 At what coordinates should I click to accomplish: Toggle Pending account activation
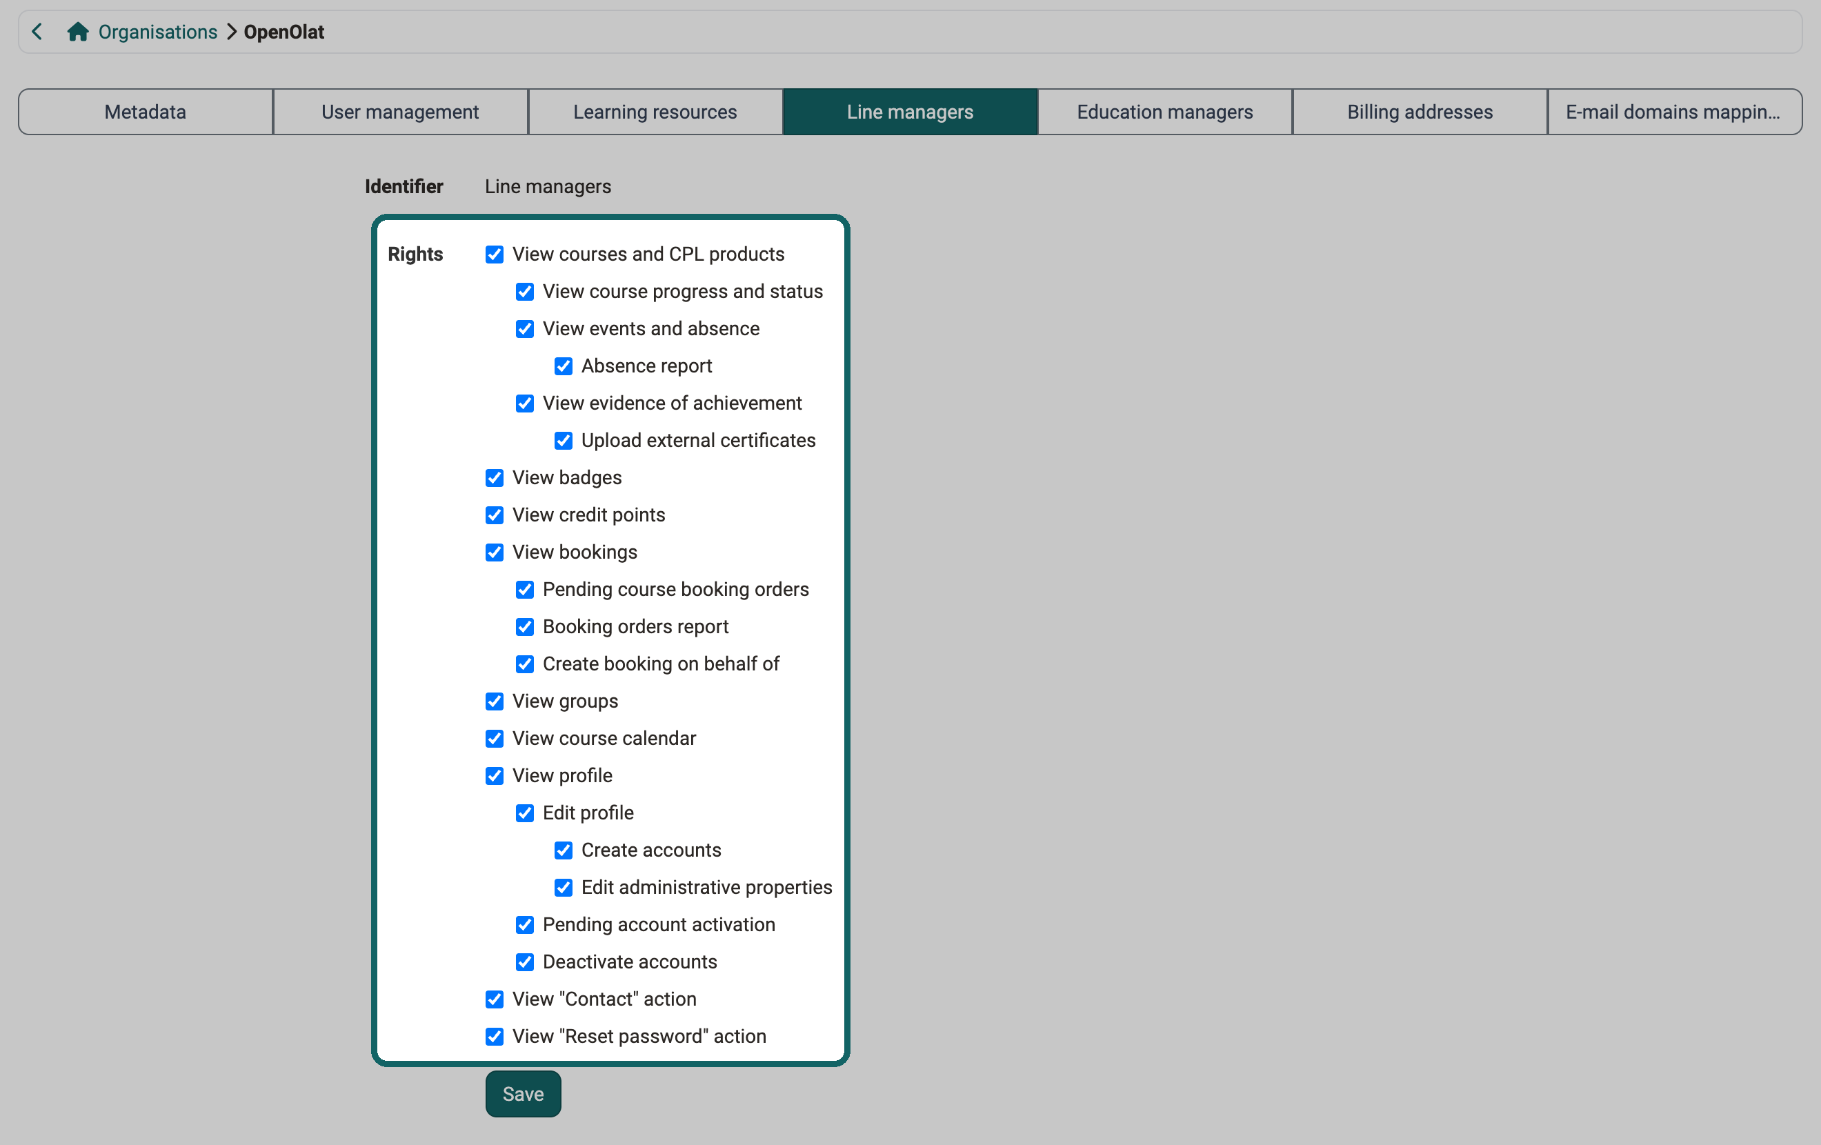pos(525,925)
